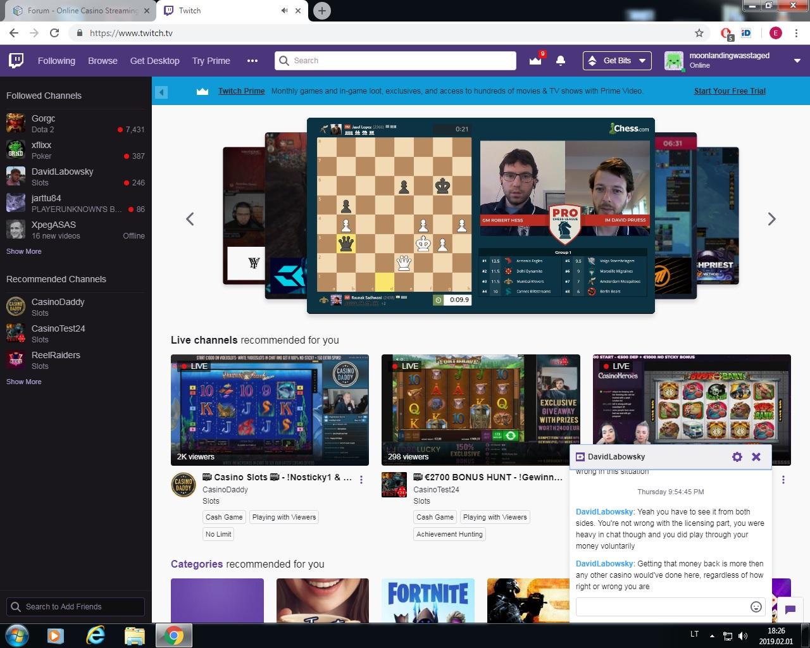This screenshot has width=810, height=648.
Task: Click the volume tray icon
Action: [743, 635]
